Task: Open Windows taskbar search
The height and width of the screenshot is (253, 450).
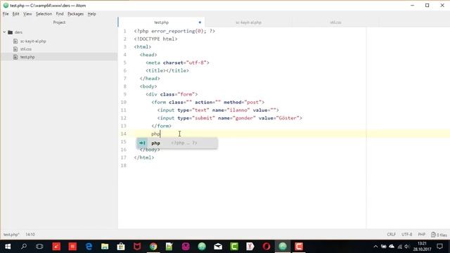Action: tap(24, 247)
